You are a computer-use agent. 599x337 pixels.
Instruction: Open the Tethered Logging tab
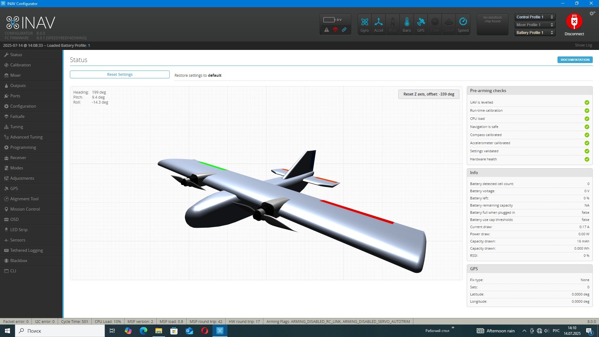pyautogui.click(x=31, y=250)
